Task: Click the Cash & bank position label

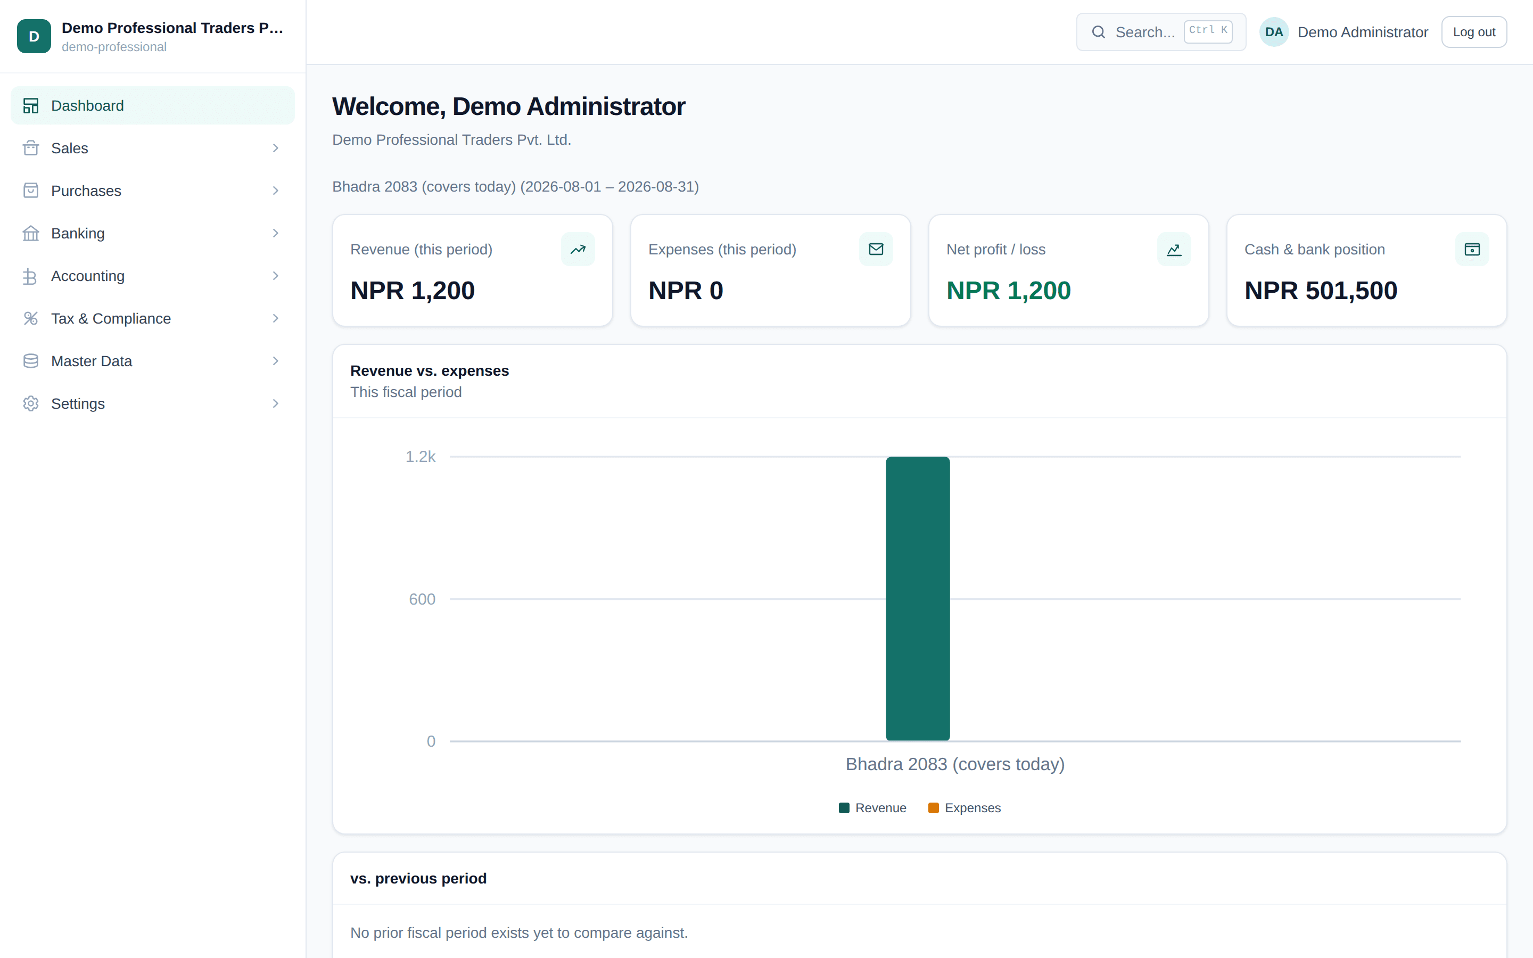Action: click(x=1314, y=250)
